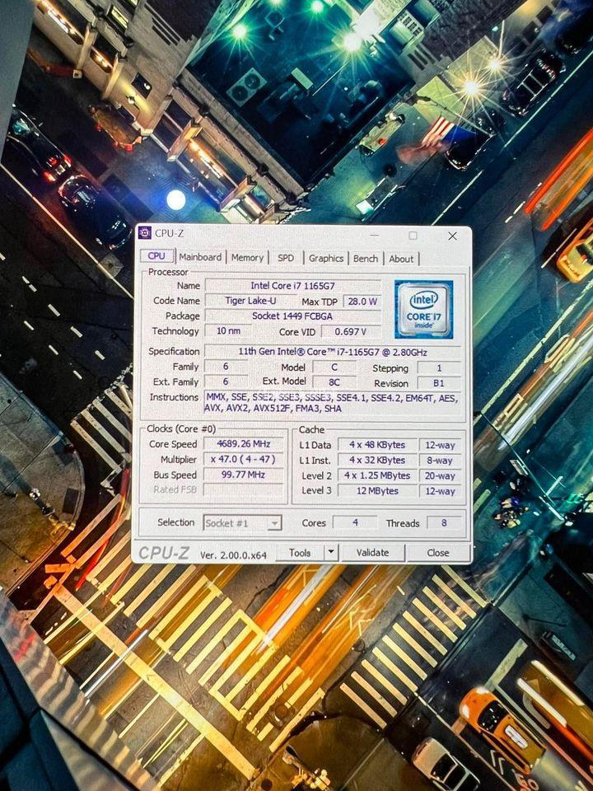Click the Stepping value 1
593x791 pixels.
(439, 367)
